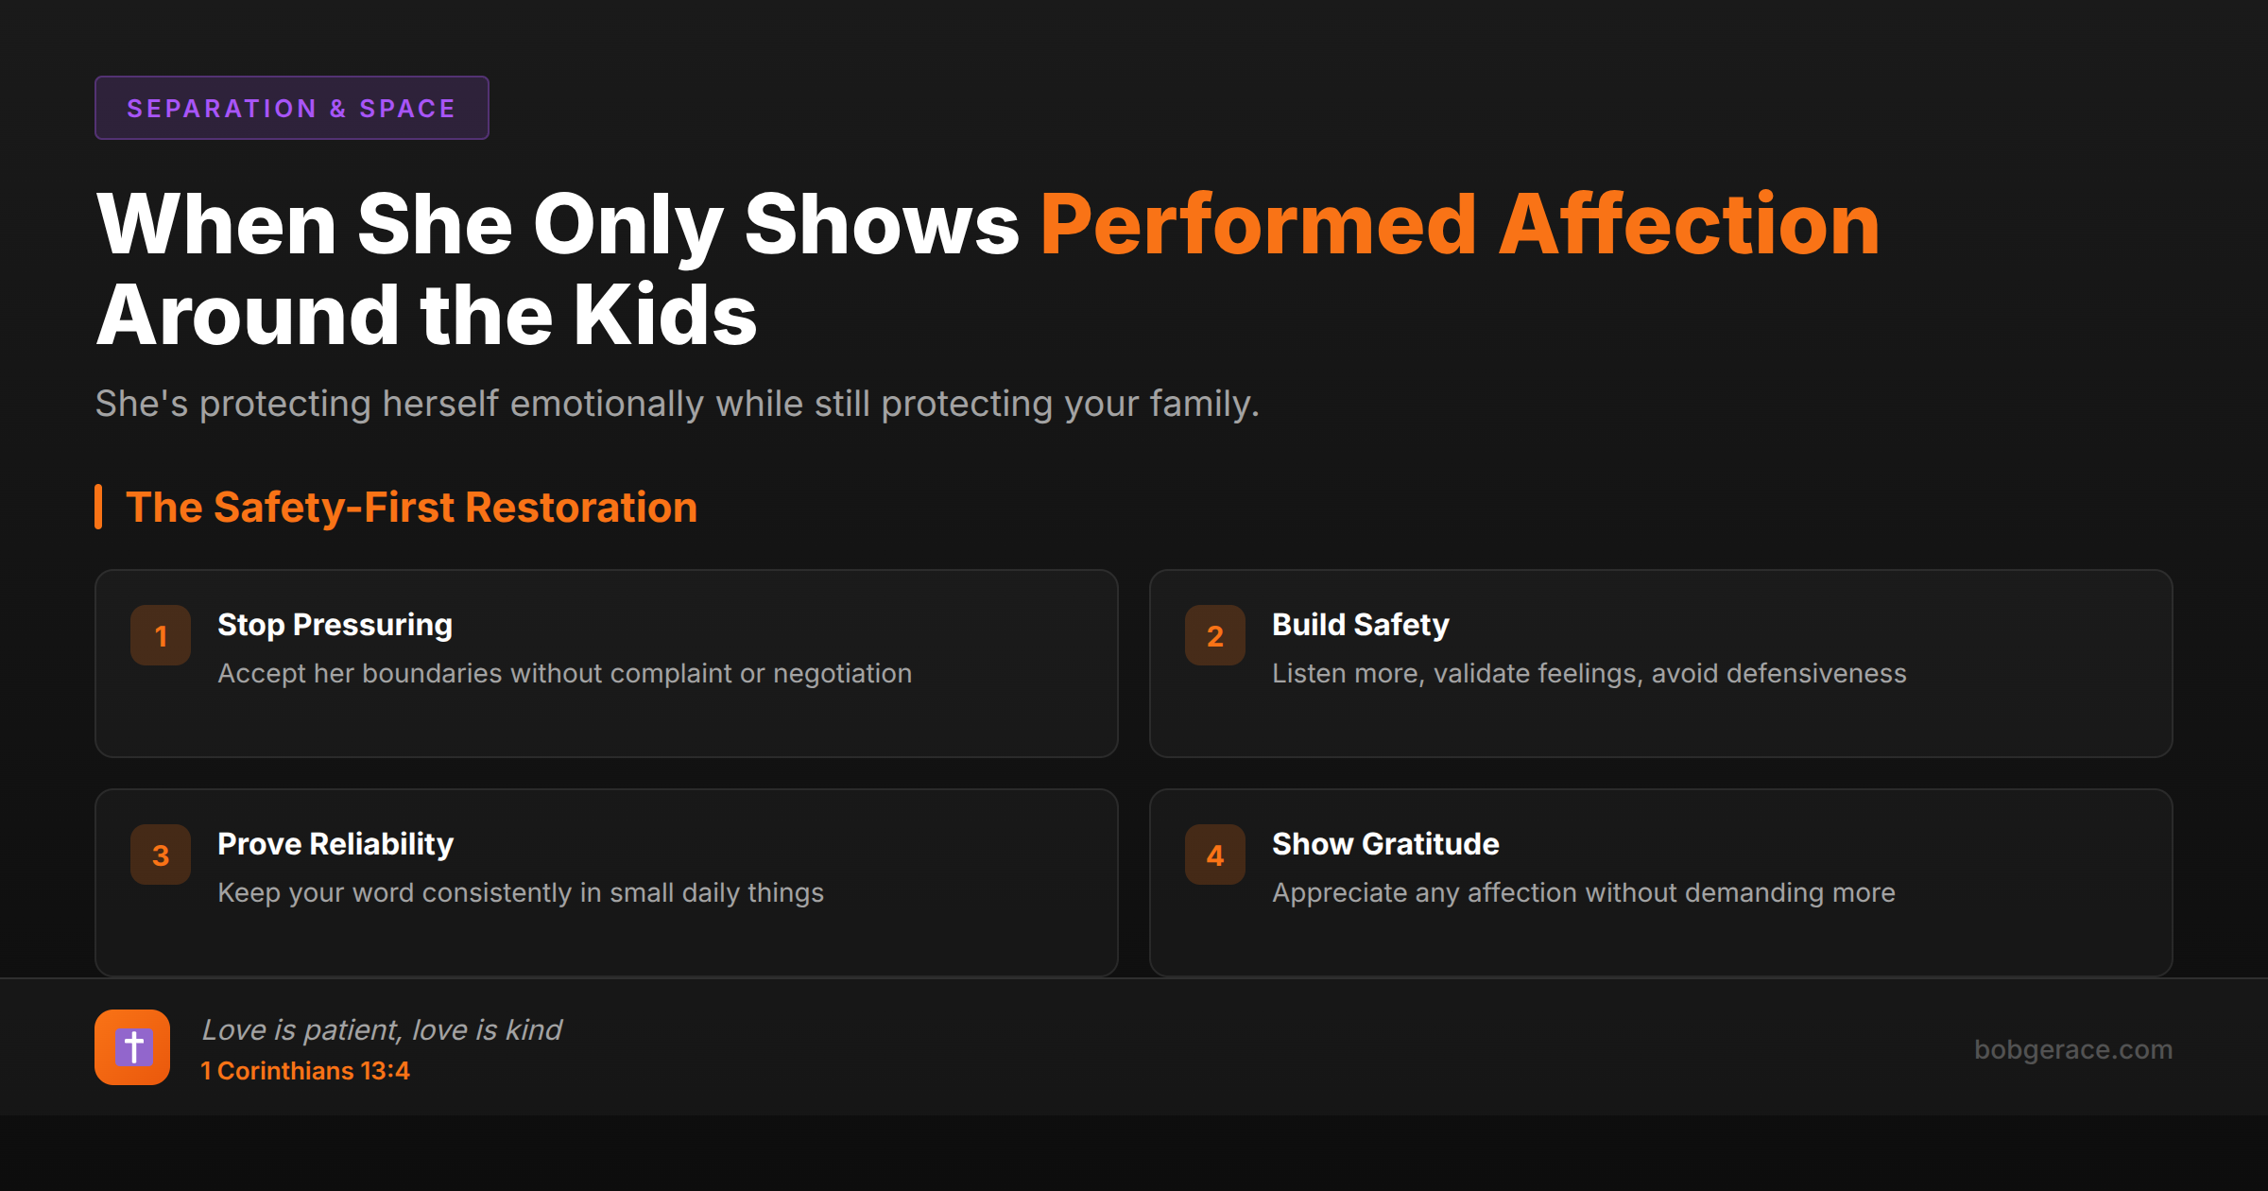Click the number 1 badge

[x=161, y=635]
